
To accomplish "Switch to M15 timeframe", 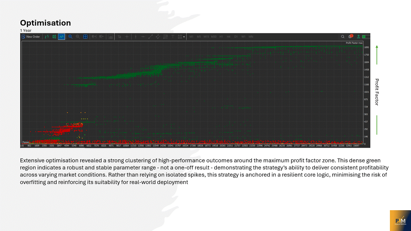I will (x=206, y=37).
